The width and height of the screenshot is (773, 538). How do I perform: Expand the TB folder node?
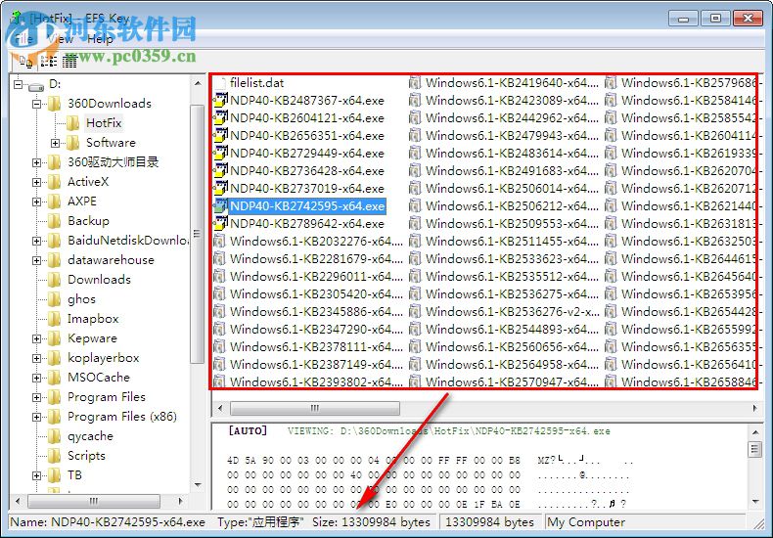click(36, 475)
